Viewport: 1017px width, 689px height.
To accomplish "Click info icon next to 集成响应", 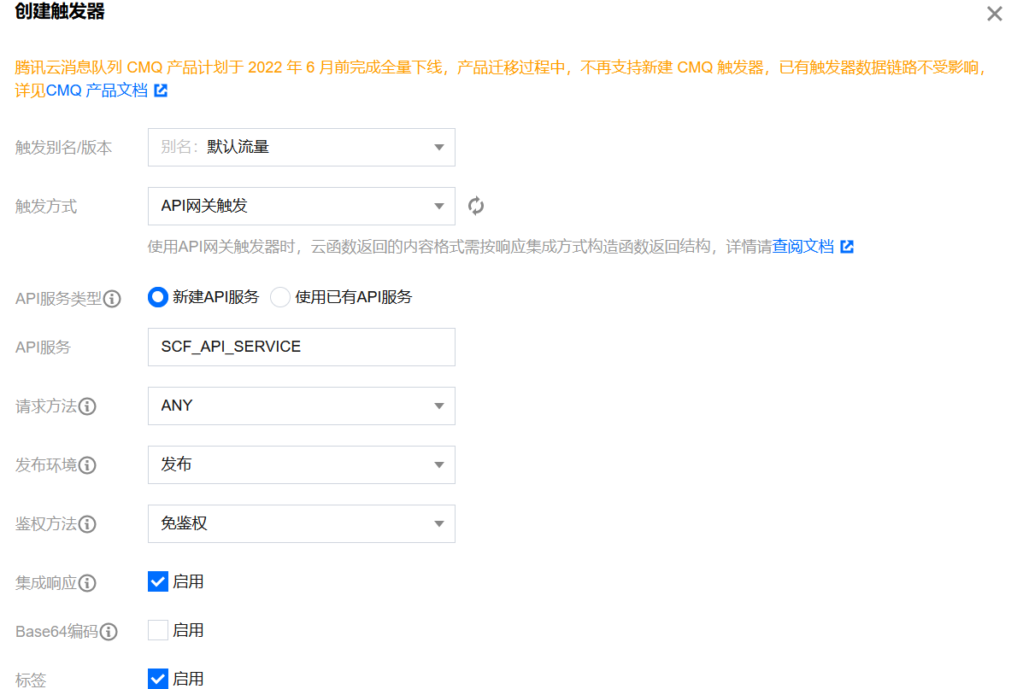I will pos(87,583).
